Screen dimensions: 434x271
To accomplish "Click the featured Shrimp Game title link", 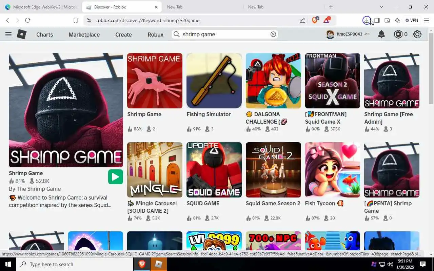I will [26, 173].
